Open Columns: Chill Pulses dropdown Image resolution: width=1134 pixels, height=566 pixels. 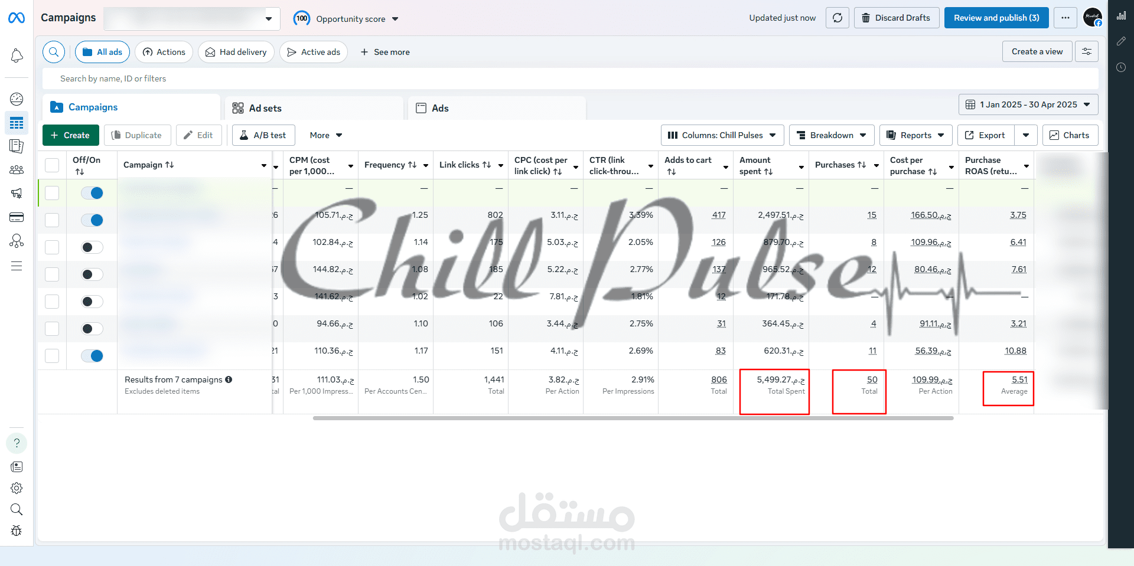[x=722, y=135]
